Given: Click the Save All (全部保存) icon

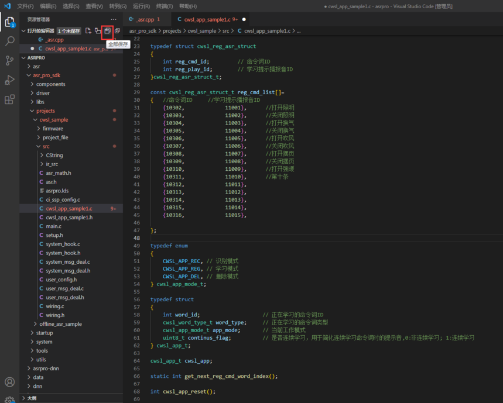Looking at the screenshot, I should (108, 31).
